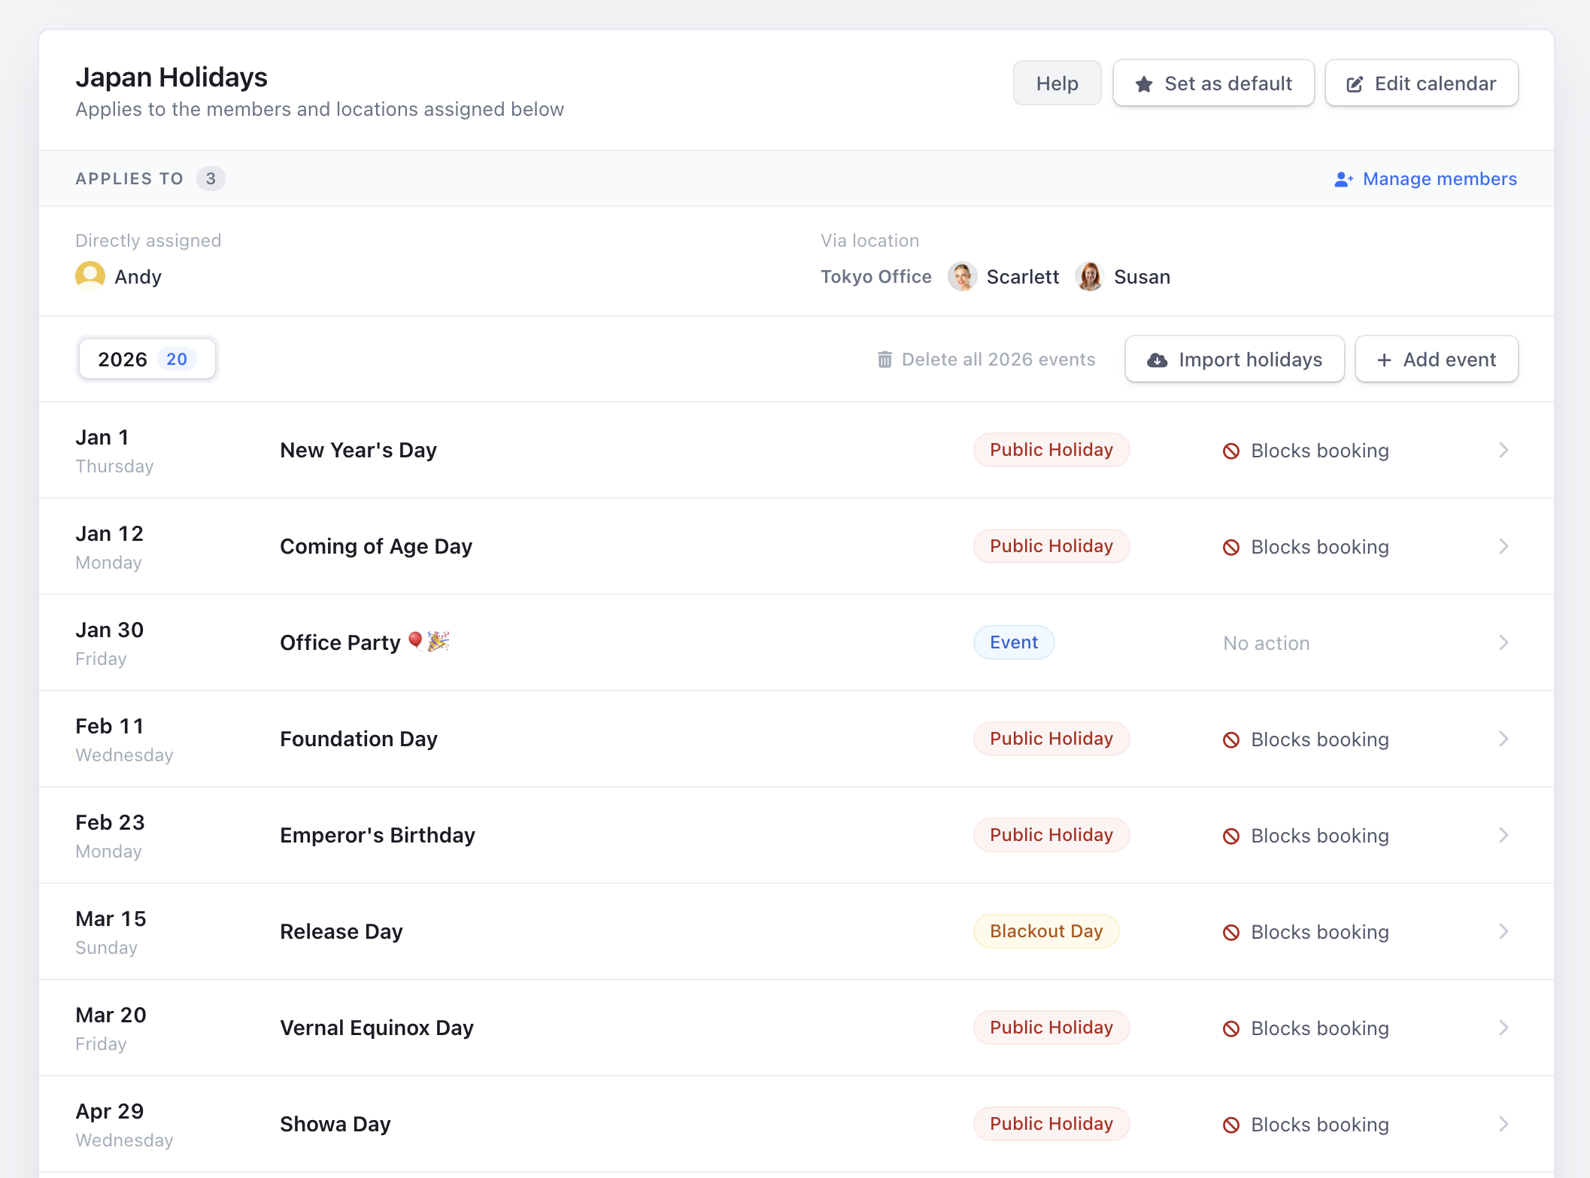Click Scarlett's avatar photo
Viewport: 1590px width, 1178px height.
(x=962, y=276)
